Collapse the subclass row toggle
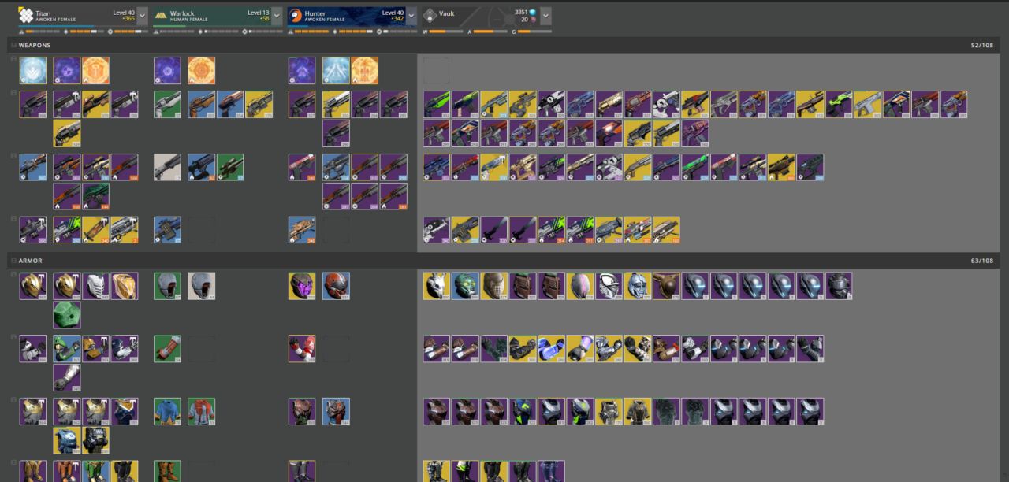Viewport: 1009px width, 482px height. pos(13,59)
